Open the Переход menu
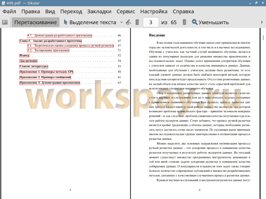 coord(71,11)
